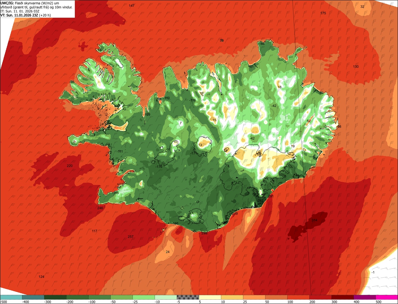The image size is (398, 304).
Task: Click the land value 18 in northeast Iceland
Action: coord(280,87)
